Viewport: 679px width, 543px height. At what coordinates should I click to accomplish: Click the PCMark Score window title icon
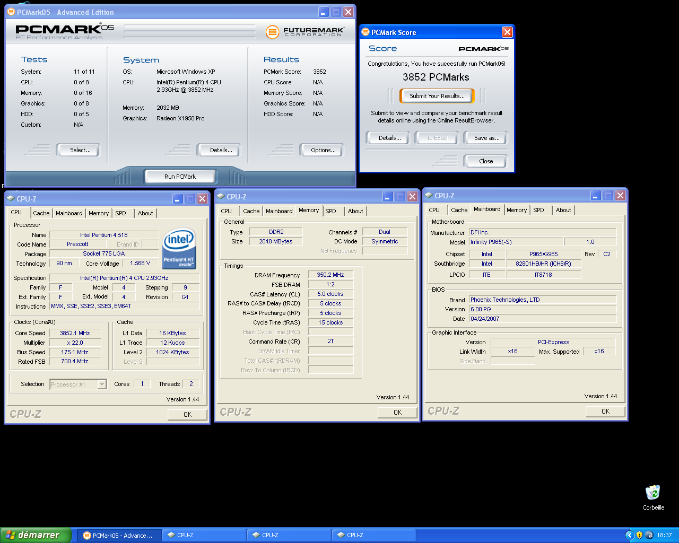click(365, 32)
